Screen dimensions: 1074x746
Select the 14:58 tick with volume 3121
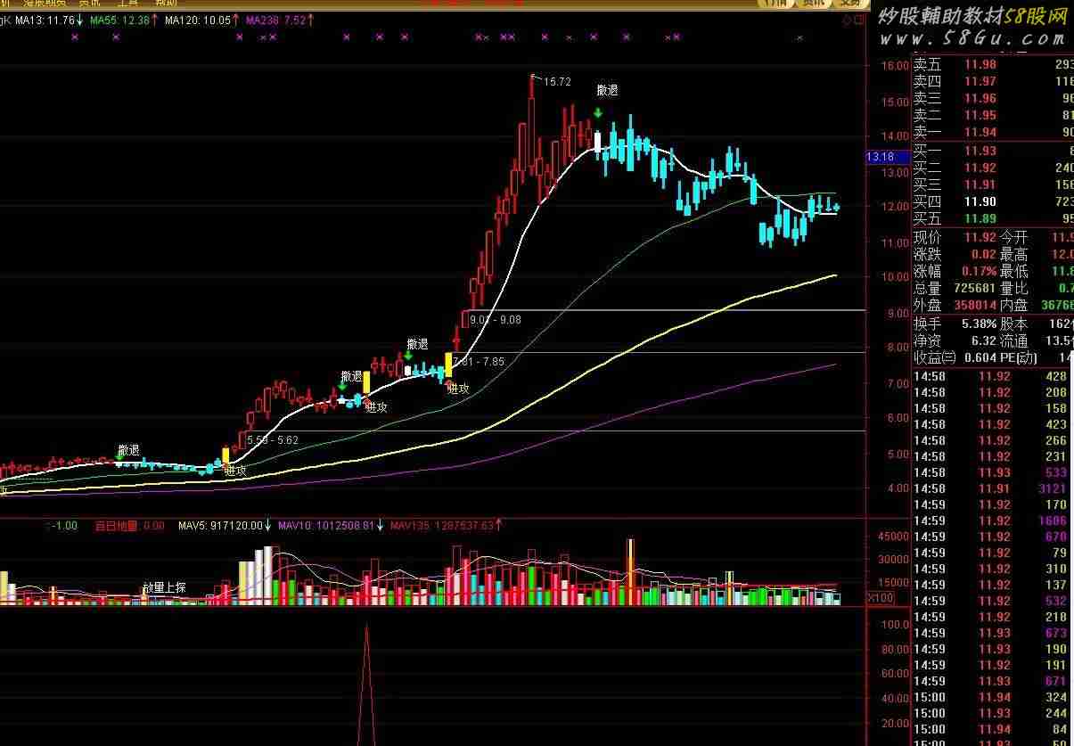(x=993, y=488)
